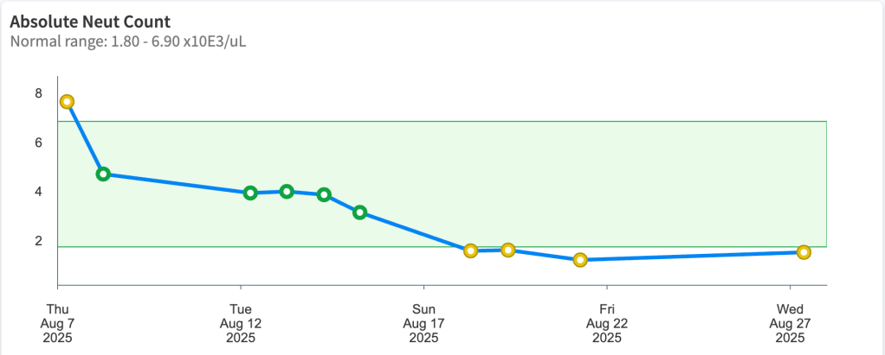This screenshot has height=355, width=885.
Task: Click the high yellow data point on Aug 7
Action: pos(67,102)
